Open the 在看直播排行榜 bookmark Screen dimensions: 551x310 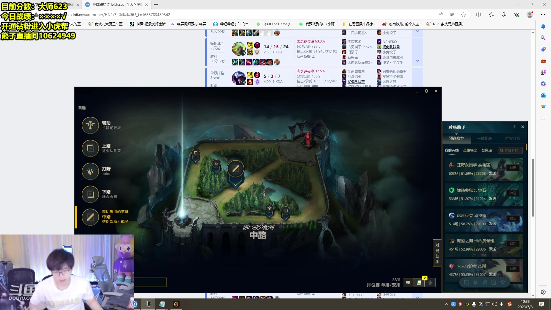tap(360, 24)
